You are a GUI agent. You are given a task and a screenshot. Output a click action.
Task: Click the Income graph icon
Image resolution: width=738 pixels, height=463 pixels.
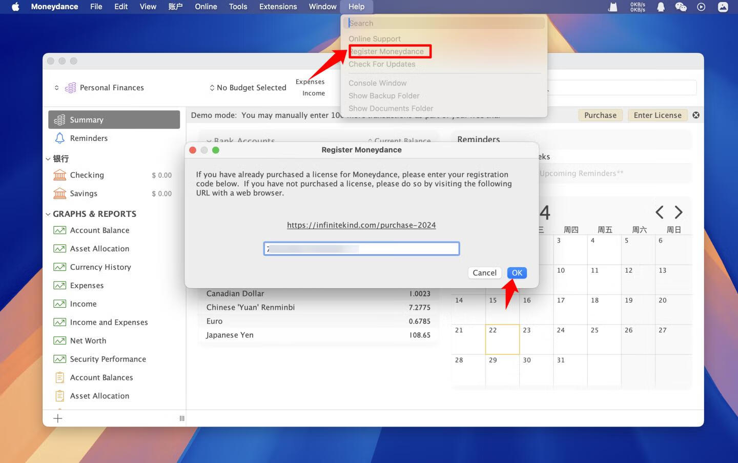pos(60,304)
